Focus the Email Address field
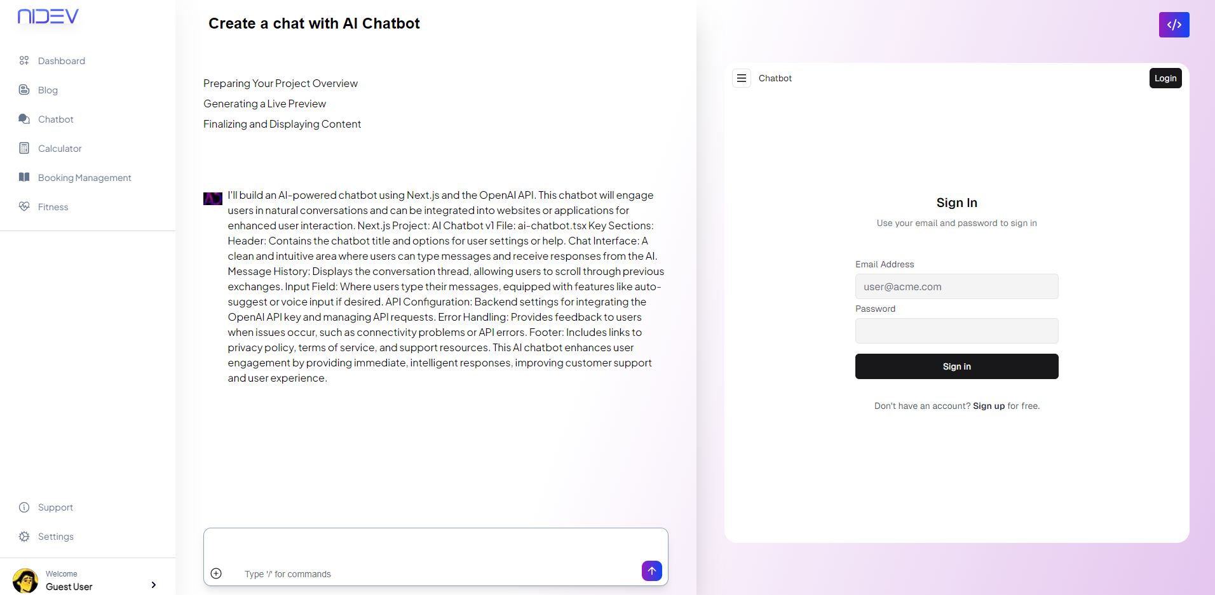The width and height of the screenshot is (1215, 595). 956,286
